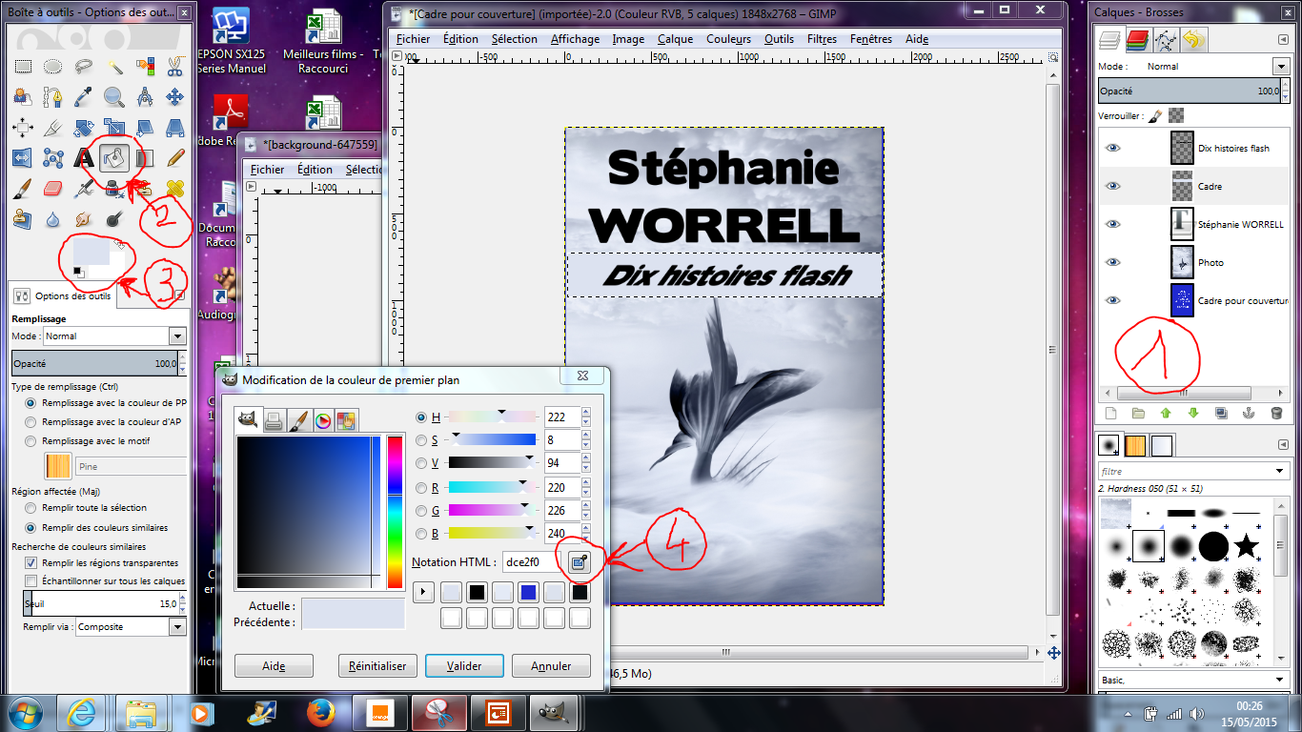Select the S saturation radio button
The height and width of the screenshot is (732, 1302).
[421, 440]
